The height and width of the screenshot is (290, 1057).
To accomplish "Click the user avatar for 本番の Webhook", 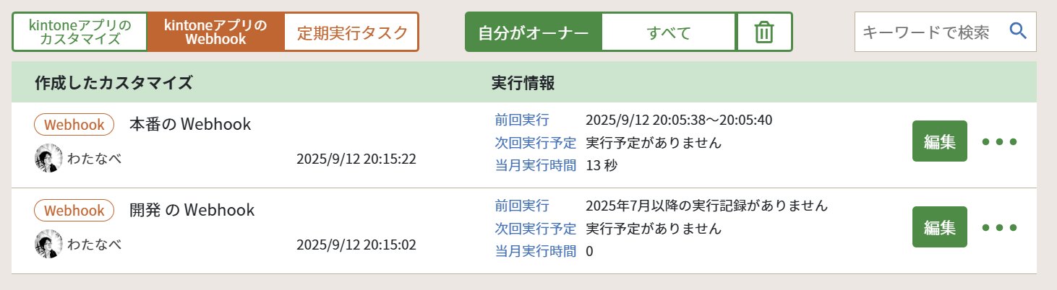I will coord(48,158).
